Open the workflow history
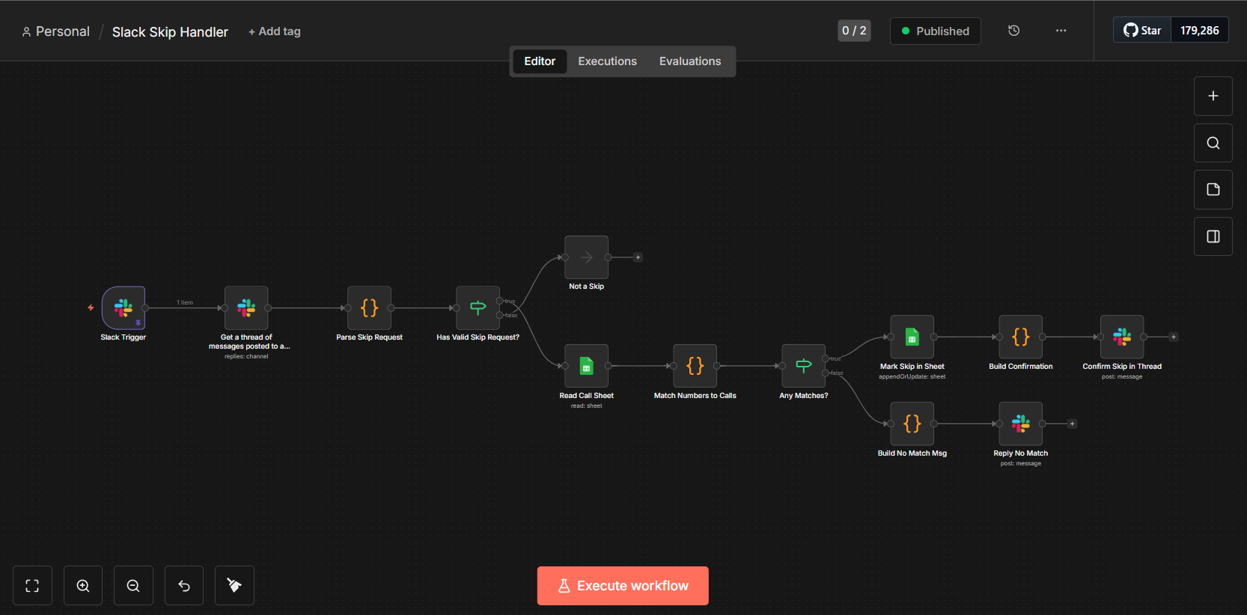The width and height of the screenshot is (1247, 615). (1013, 31)
